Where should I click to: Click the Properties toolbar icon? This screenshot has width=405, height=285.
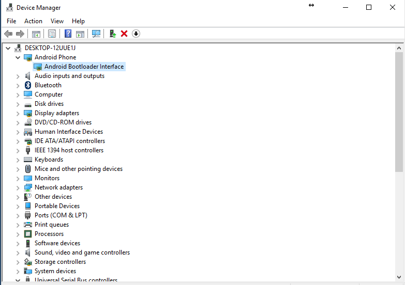(x=52, y=34)
